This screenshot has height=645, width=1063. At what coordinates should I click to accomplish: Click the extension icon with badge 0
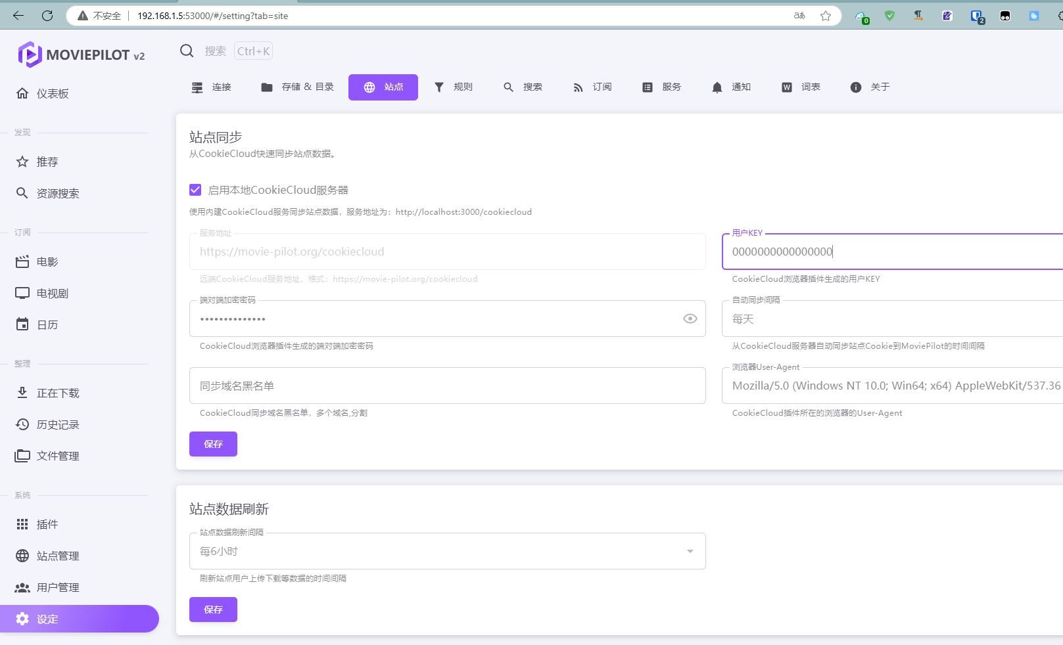click(x=861, y=17)
